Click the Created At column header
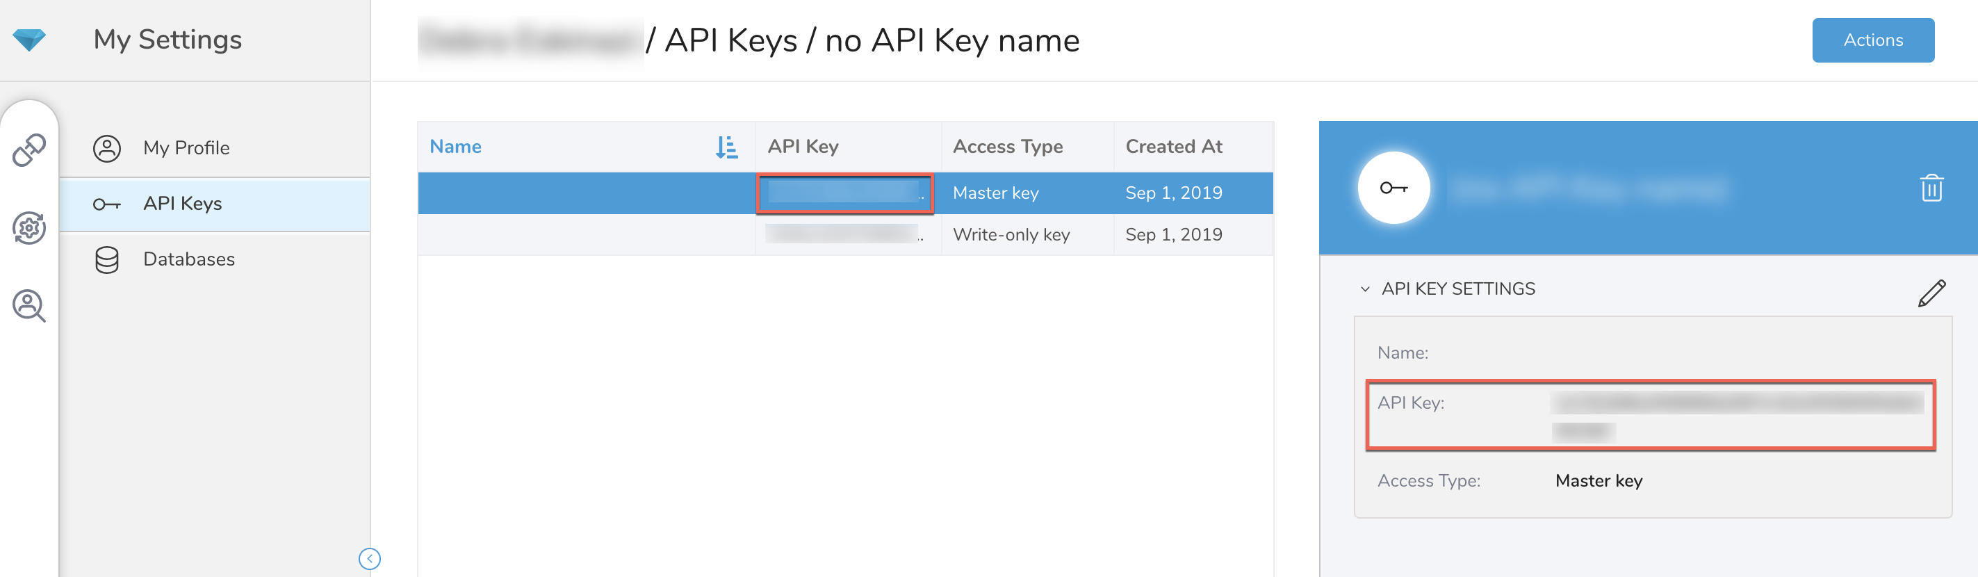 click(1173, 147)
